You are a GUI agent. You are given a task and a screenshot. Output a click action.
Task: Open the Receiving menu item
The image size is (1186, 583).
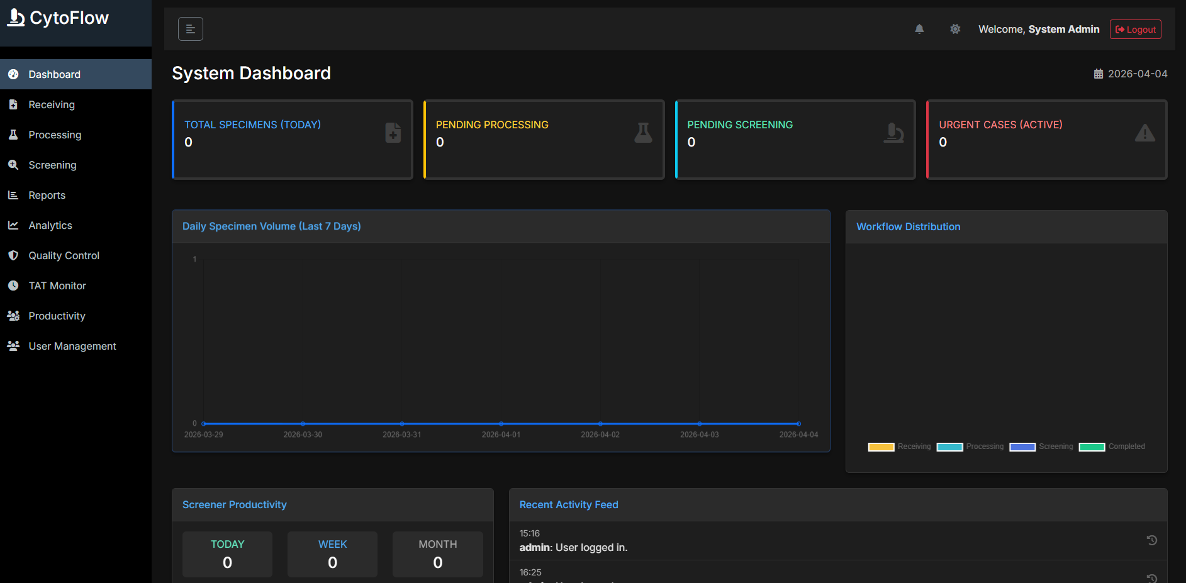52,104
